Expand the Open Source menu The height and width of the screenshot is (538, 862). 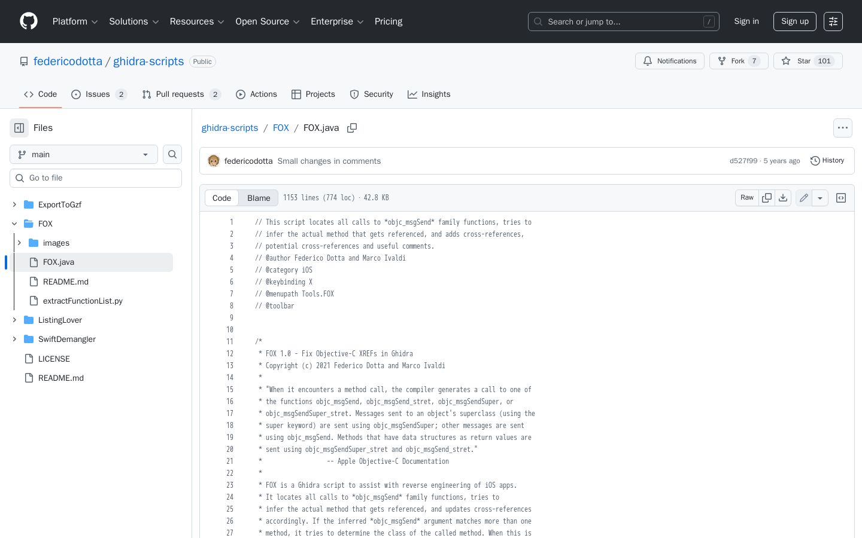[268, 22]
